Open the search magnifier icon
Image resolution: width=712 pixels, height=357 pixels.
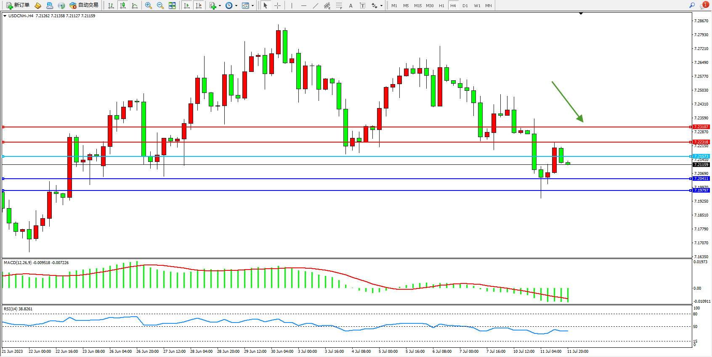pos(692,5)
